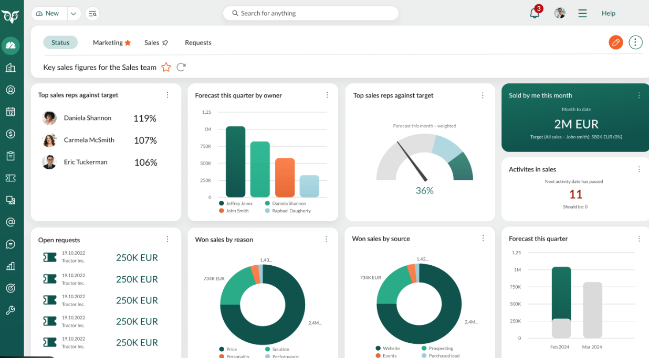The image size is (649, 358).
Task: Open the hamburger menu in top bar
Action: click(x=582, y=14)
